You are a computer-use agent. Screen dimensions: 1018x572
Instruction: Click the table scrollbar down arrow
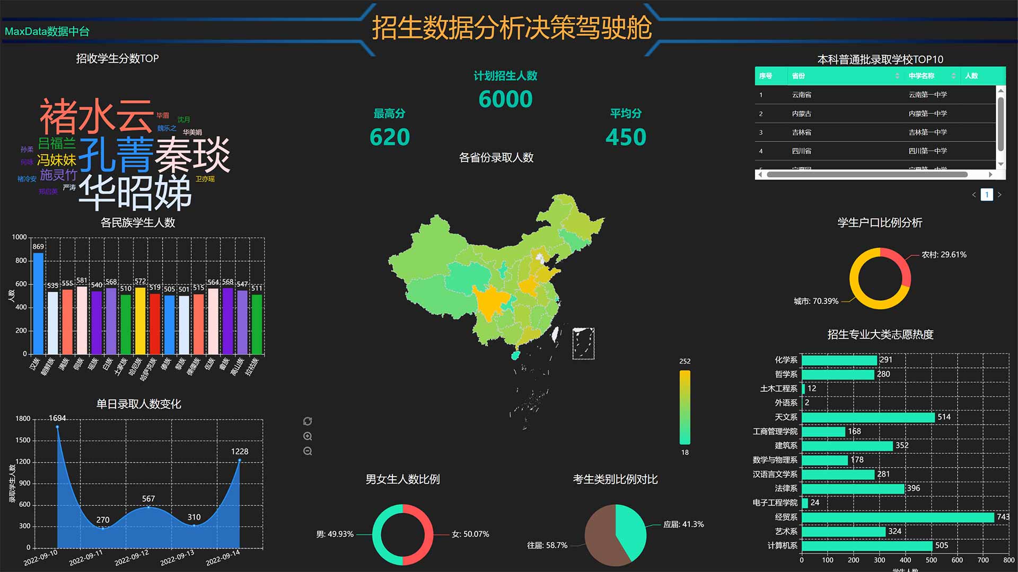(x=1001, y=164)
